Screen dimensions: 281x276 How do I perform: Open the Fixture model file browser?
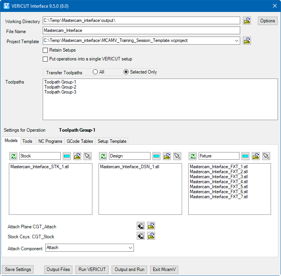click(256, 156)
